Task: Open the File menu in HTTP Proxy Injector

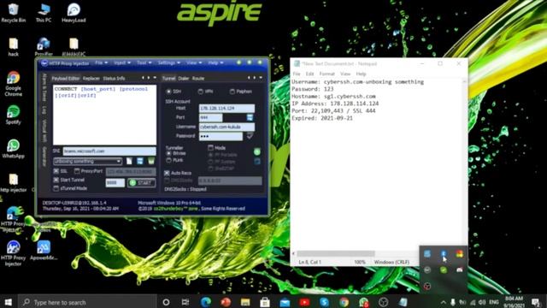Action: tap(102, 62)
